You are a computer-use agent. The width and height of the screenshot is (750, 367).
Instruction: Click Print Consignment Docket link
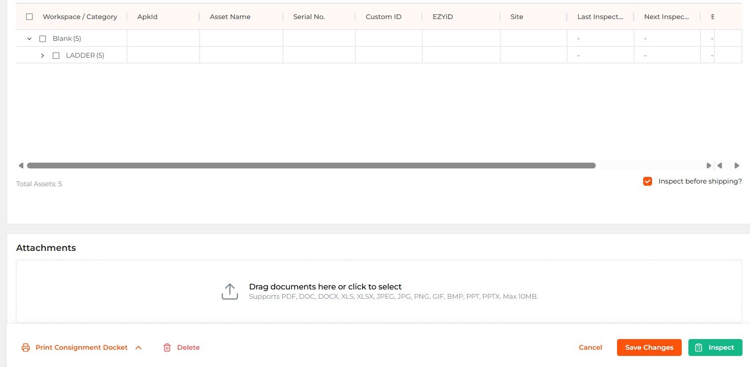[82, 347]
